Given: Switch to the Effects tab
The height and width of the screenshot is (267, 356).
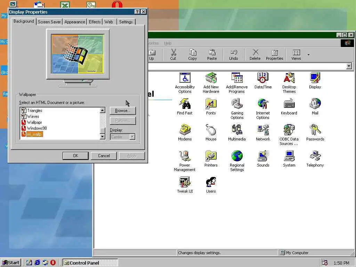Looking at the screenshot, I should pos(95,22).
